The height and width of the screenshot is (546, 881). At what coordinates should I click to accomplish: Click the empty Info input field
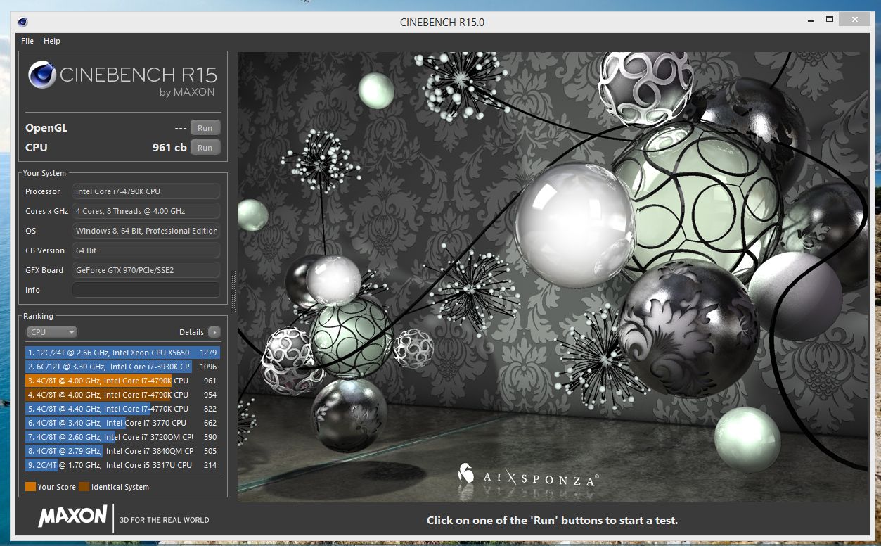click(146, 290)
